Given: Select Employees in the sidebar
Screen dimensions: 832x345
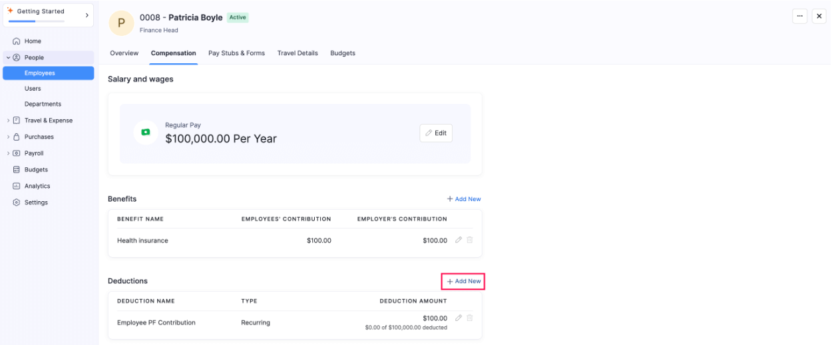Looking at the screenshot, I should [x=48, y=73].
